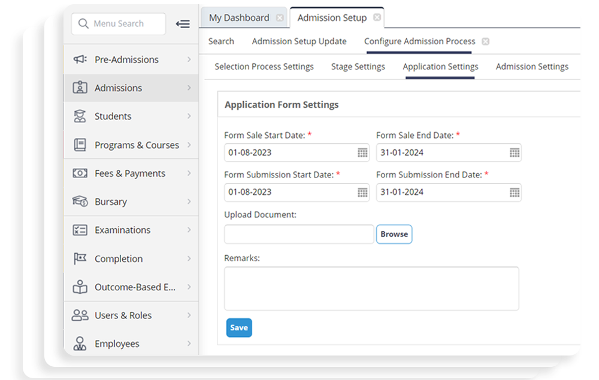Image resolution: width=599 pixels, height=380 pixels.
Task: Click the Examinations checklist icon
Action: (x=80, y=230)
